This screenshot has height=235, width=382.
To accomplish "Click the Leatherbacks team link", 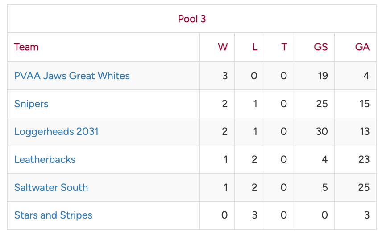I will (x=45, y=159).
